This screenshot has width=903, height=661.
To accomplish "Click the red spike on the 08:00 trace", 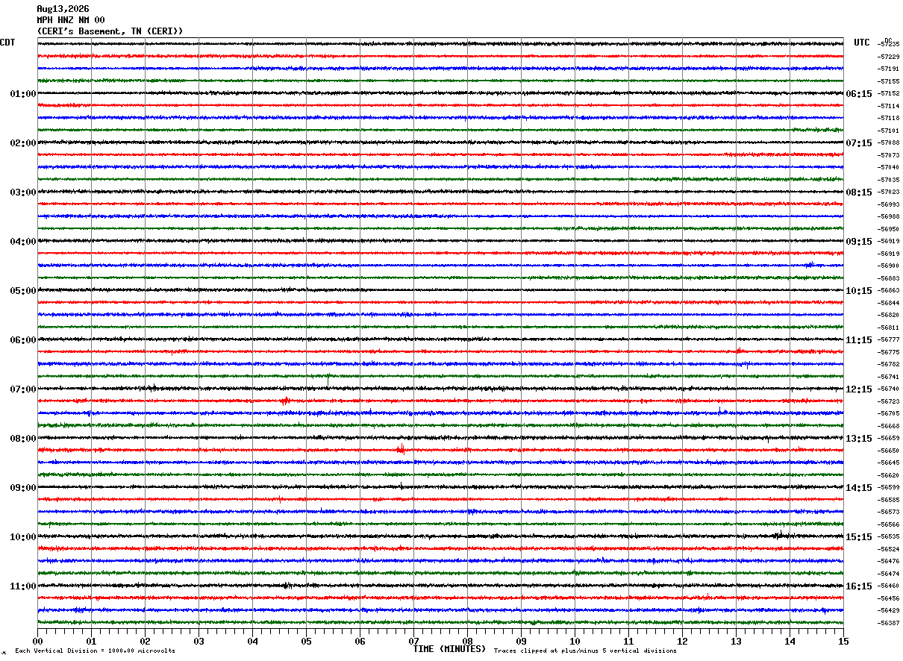I will click(x=401, y=449).
